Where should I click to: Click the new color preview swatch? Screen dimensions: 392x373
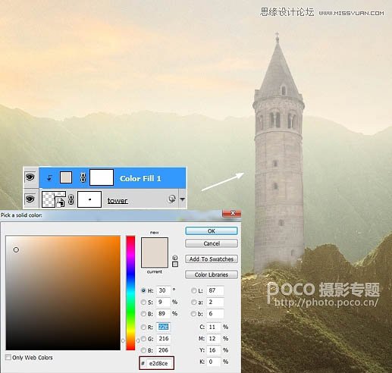155,245
